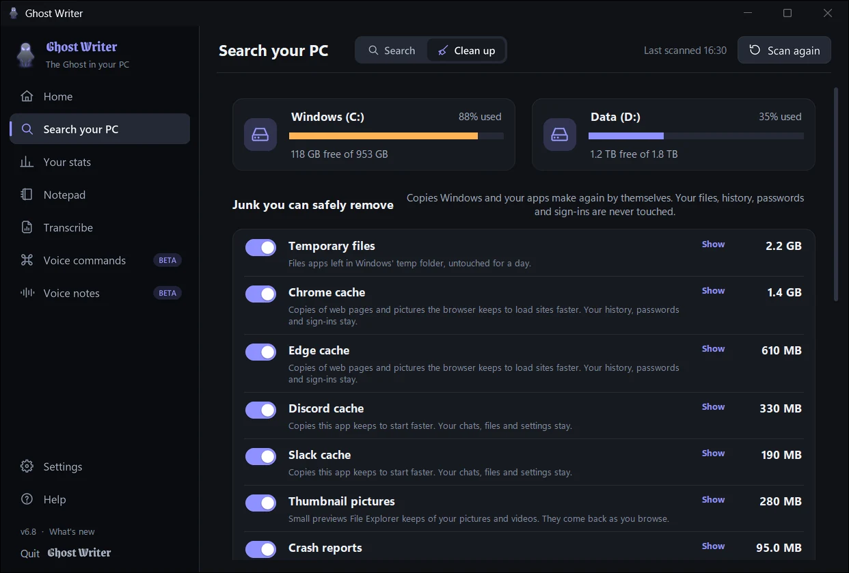Turn off the Temporary files toggle
Viewport: 849px width, 573px height.
[x=260, y=247]
